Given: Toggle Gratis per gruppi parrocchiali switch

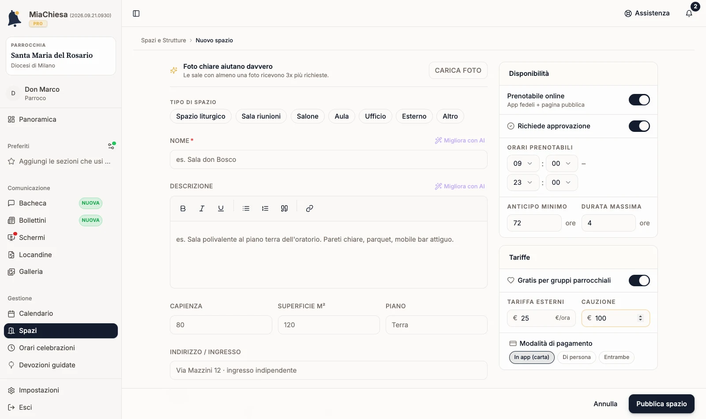Looking at the screenshot, I should click(639, 281).
